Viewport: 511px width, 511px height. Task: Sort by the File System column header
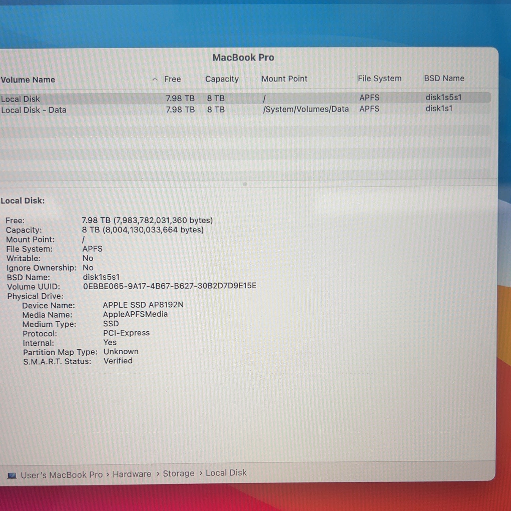click(380, 78)
